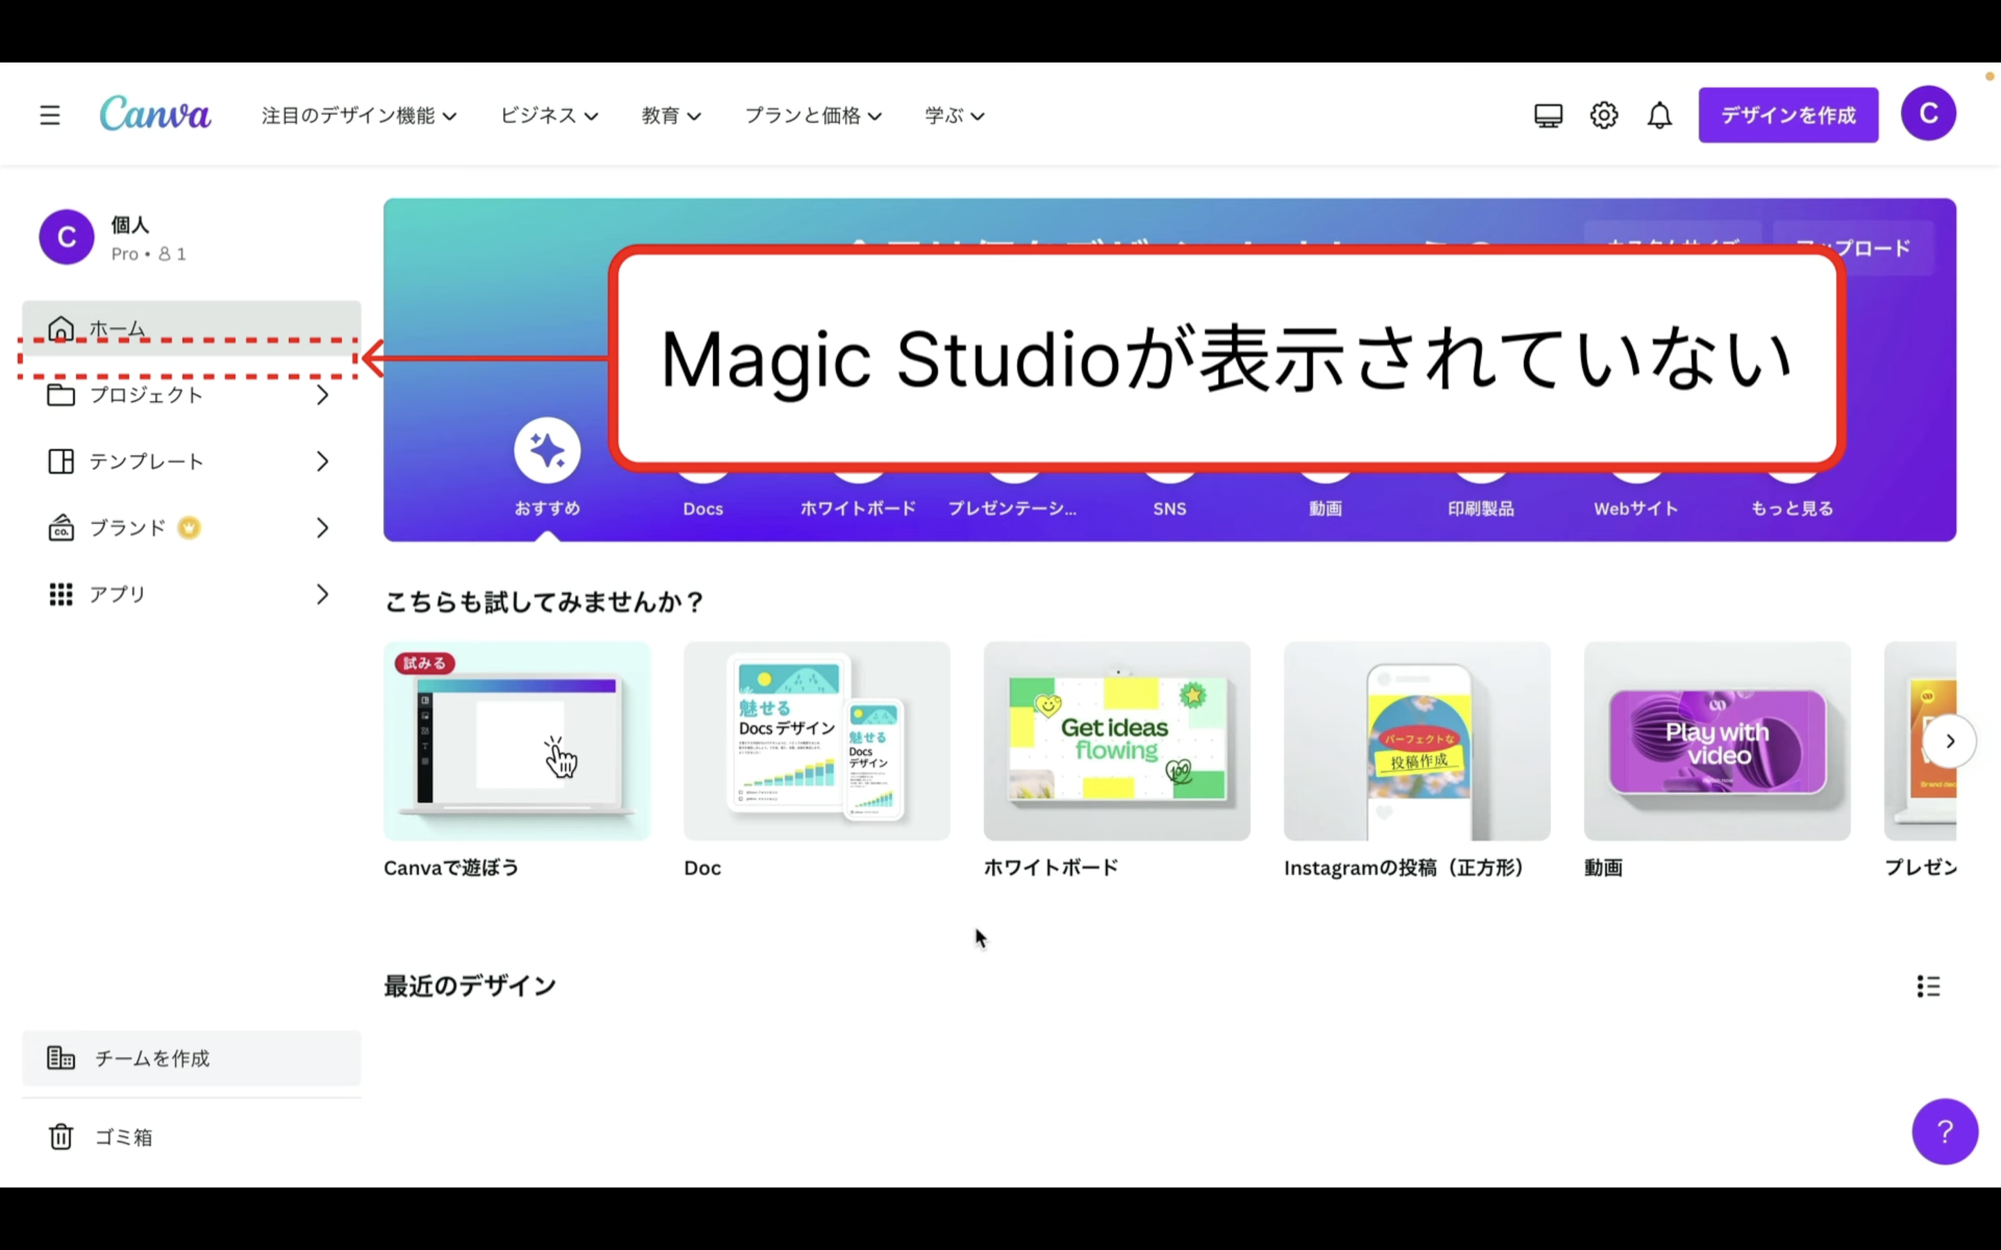Click the ブランド kit icon
This screenshot has height=1250, width=2001.
(x=60, y=528)
